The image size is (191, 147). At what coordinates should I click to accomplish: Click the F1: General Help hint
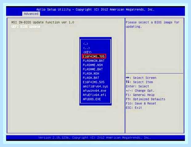[140, 95]
